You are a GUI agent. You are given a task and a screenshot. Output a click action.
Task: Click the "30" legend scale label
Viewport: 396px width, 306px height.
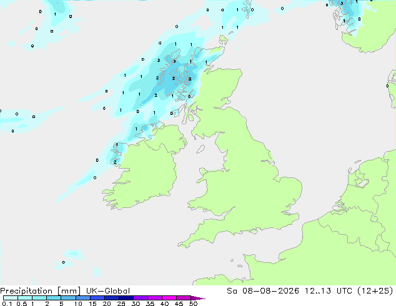(136, 304)
